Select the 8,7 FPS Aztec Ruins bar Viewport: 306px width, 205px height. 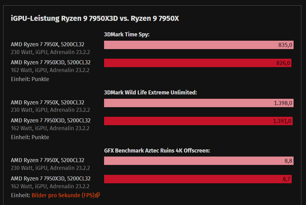coord(198,179)
